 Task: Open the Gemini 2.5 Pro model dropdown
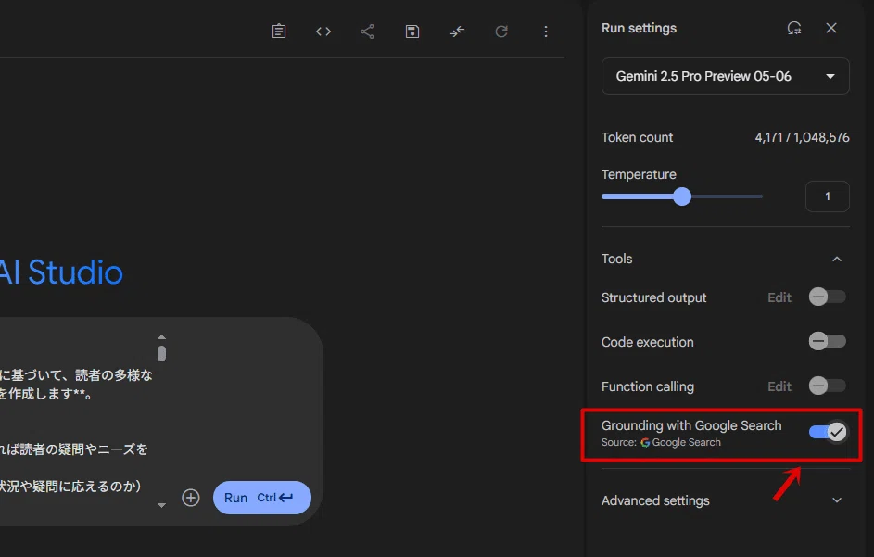click(x=725, y=76)
